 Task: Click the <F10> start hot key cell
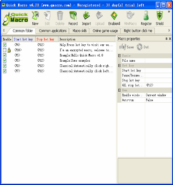coord(18,50)
